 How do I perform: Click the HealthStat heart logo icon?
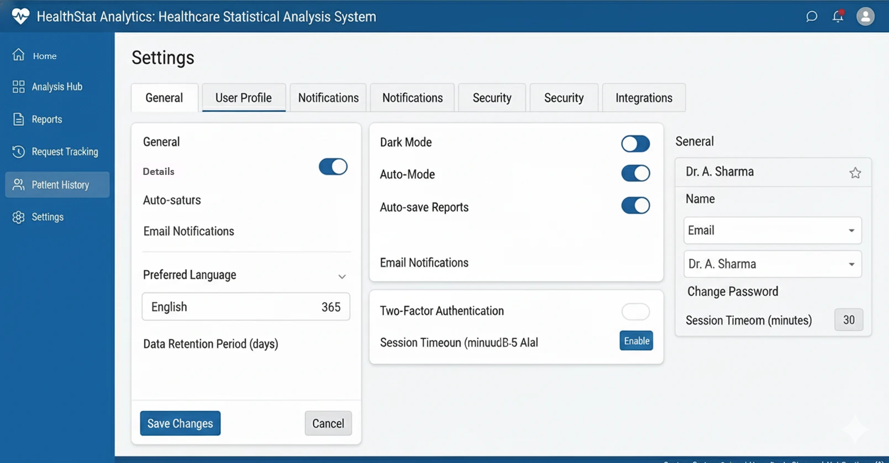[x=20, y=16]
